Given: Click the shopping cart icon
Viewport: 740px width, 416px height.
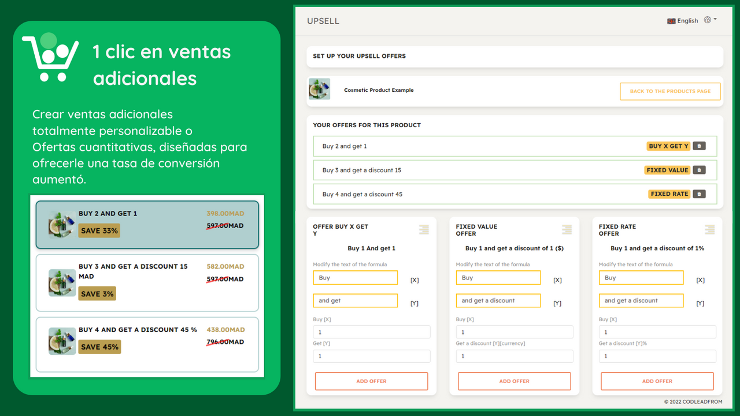Looking at the screenshot, I should 50,57.
